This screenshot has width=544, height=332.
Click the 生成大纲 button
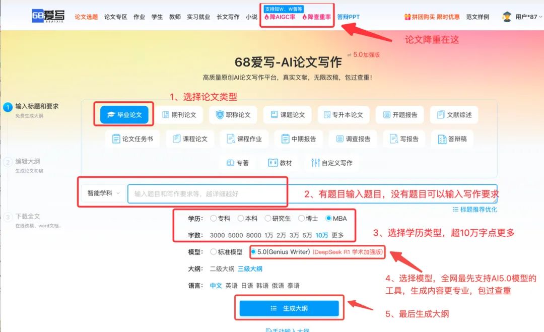point(289,308)
